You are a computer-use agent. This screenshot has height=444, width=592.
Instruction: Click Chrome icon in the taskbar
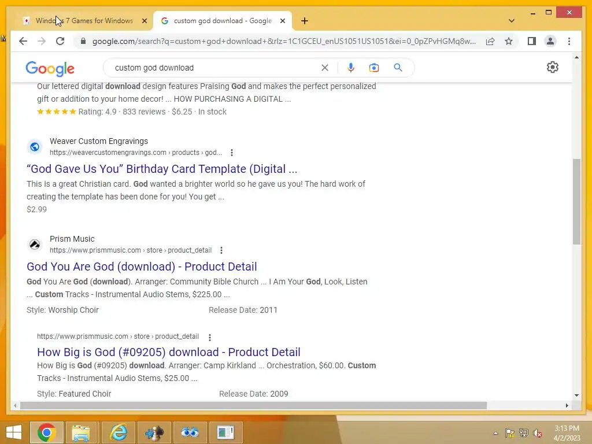47,432
